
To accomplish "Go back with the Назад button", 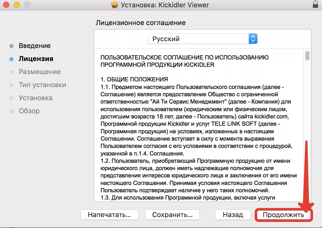I will pos(233,215).
